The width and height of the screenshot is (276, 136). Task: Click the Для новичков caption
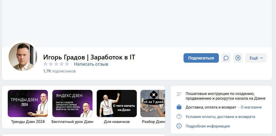[x=117, y=122]
